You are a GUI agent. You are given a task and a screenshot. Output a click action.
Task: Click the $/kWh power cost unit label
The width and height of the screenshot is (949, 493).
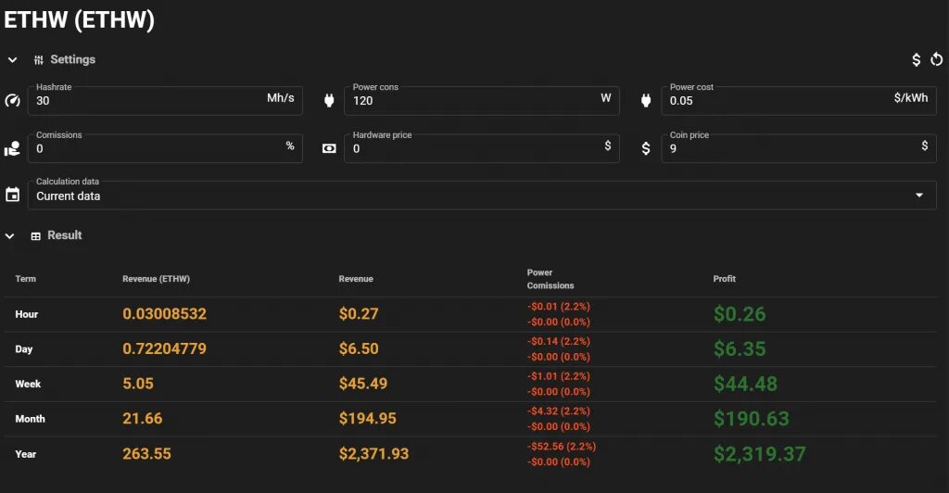(911, 98)
